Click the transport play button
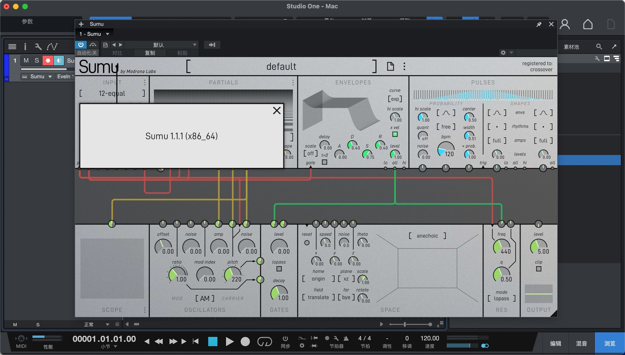 229,341
